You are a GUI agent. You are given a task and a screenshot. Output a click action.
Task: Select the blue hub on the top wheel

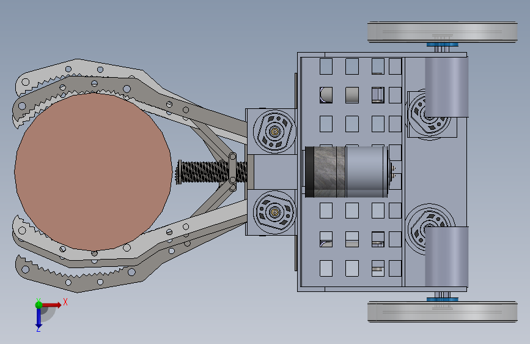point(442,45)
